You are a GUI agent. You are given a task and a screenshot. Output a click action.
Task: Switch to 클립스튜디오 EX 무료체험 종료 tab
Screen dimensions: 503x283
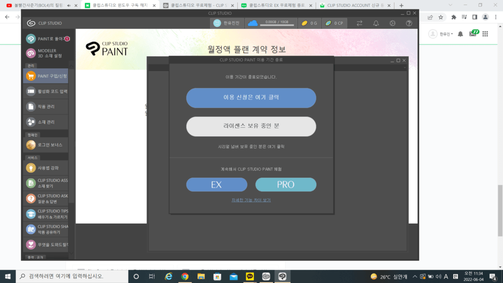click(x=277, y=5)
